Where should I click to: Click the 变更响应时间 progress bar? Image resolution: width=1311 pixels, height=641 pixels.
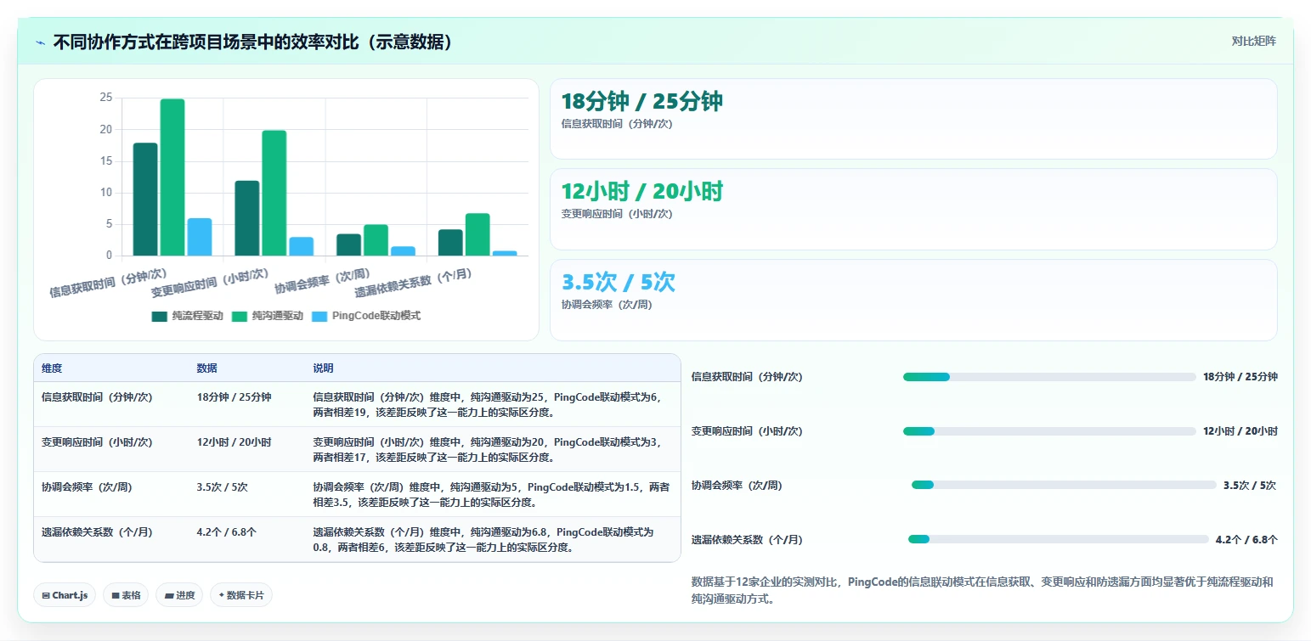pos(1049,431)
